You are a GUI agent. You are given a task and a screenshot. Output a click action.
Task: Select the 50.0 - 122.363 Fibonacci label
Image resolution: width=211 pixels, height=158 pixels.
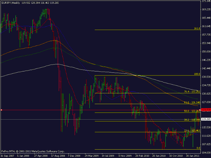coord(192,111)
